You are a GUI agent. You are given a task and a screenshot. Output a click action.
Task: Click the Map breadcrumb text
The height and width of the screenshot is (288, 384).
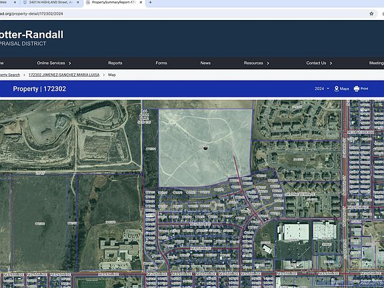click(112, 75)
